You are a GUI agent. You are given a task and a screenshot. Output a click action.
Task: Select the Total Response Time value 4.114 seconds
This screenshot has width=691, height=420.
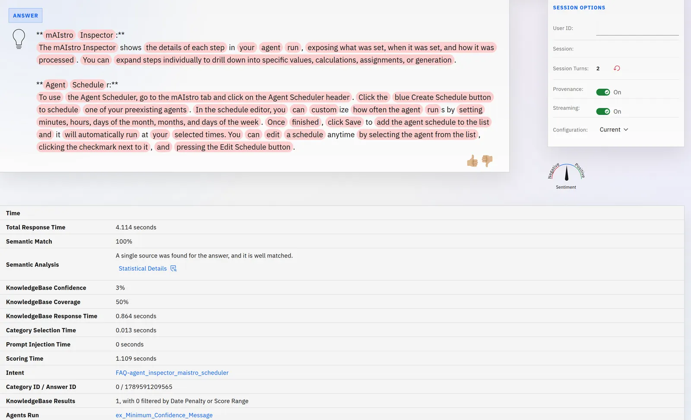(x=136, y=227)
